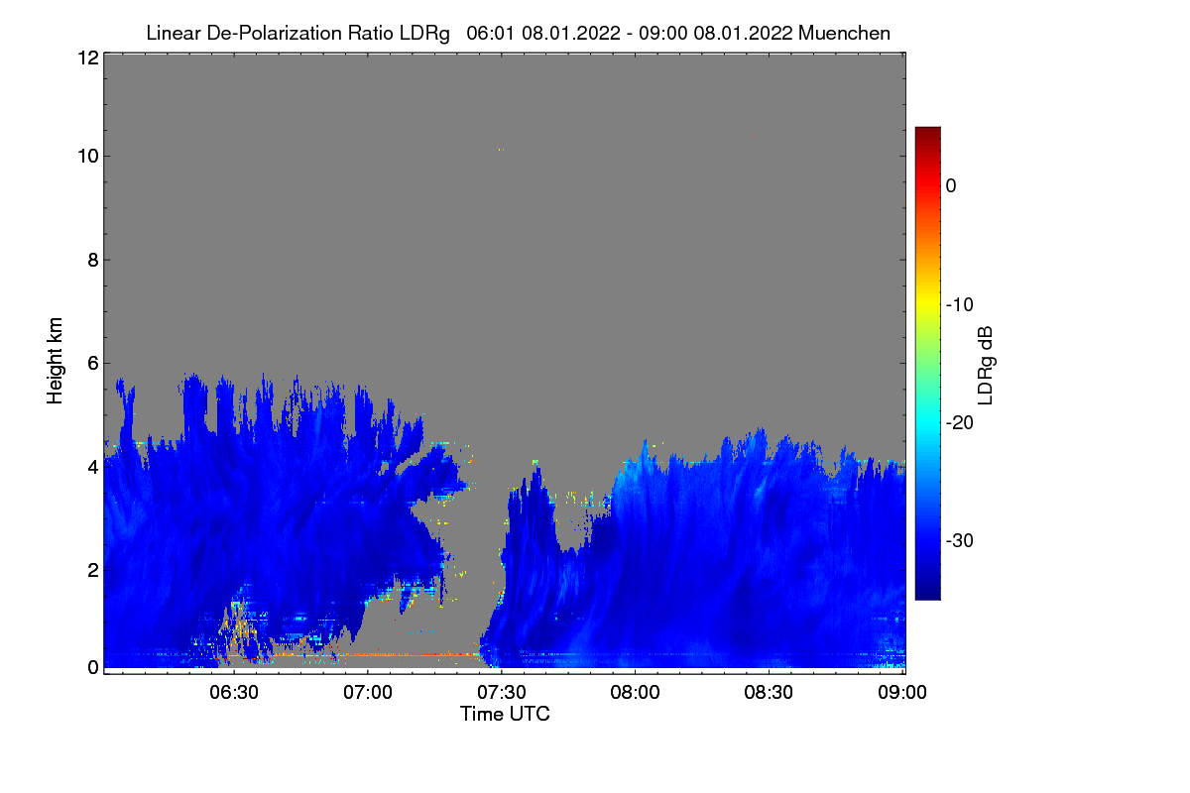The width and height of the screenshot is (1190, 793).
Task: Click the colorbar '0' value label
Action: tap(951, 185)
